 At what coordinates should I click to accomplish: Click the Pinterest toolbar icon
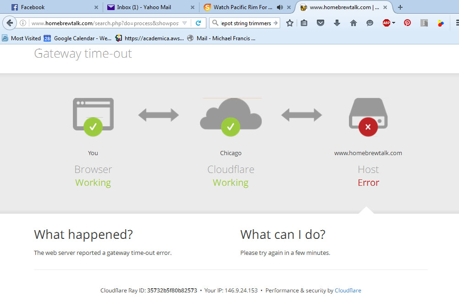click(x=407, y=23)
